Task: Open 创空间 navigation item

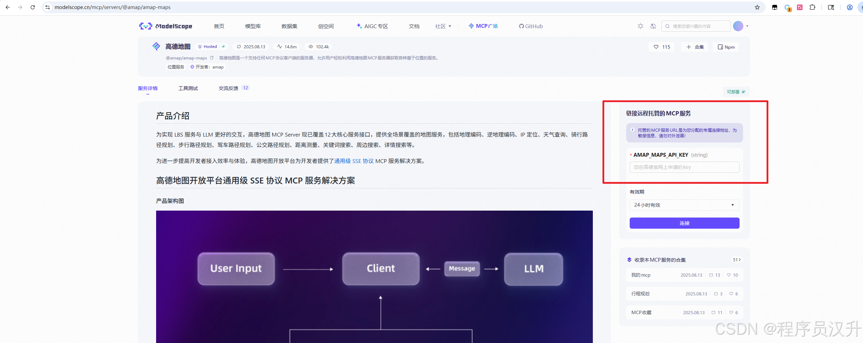Action: click(326, 26)
